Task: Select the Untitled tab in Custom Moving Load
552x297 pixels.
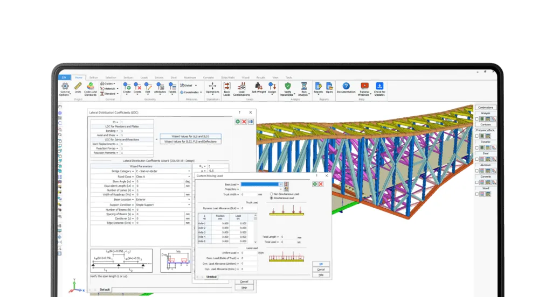Action: pyautogui.click(x=211, y=277)
